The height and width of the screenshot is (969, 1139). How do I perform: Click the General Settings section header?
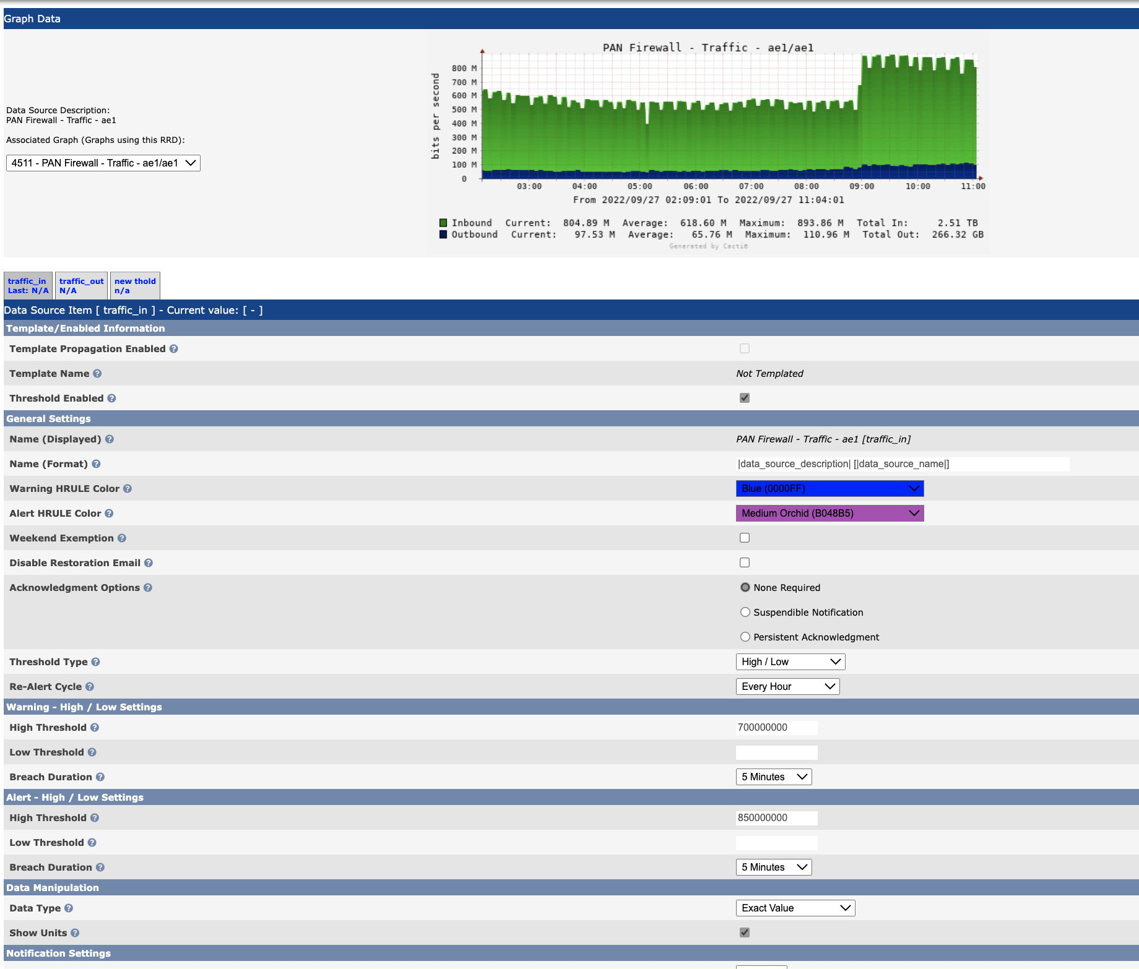[x=571, y=419]
